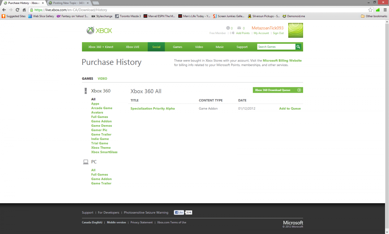Filter Xbox 360 purchases by Avatars
Viewport: 389px width, 234px height.
[x=97, y=112]
